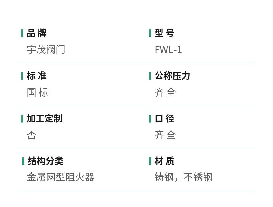Click the 公称压力 heading
273x207 pixels.
pos(172,76)
